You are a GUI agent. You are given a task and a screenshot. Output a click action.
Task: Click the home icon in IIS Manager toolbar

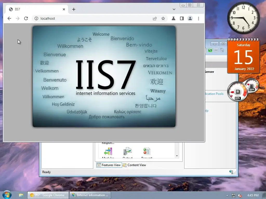[x=222, y=50]
